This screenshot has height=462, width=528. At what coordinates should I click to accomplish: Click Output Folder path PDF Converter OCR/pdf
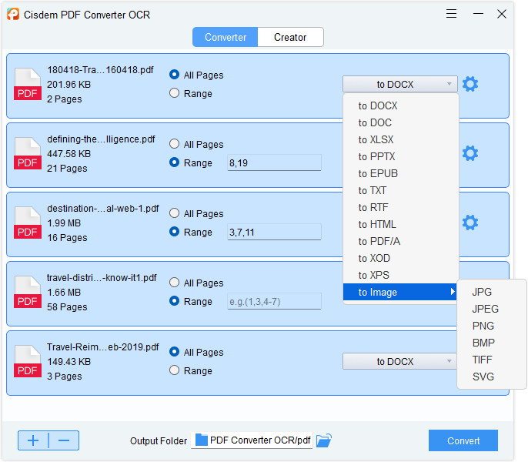click(252, 440)
